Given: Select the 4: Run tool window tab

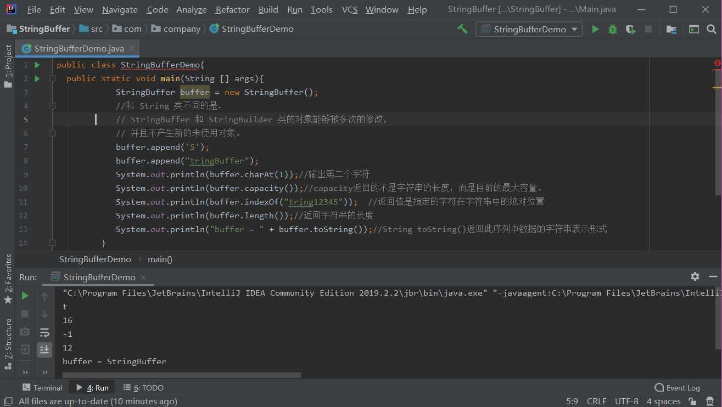Looking at the screenshot, I should [92, 387].
